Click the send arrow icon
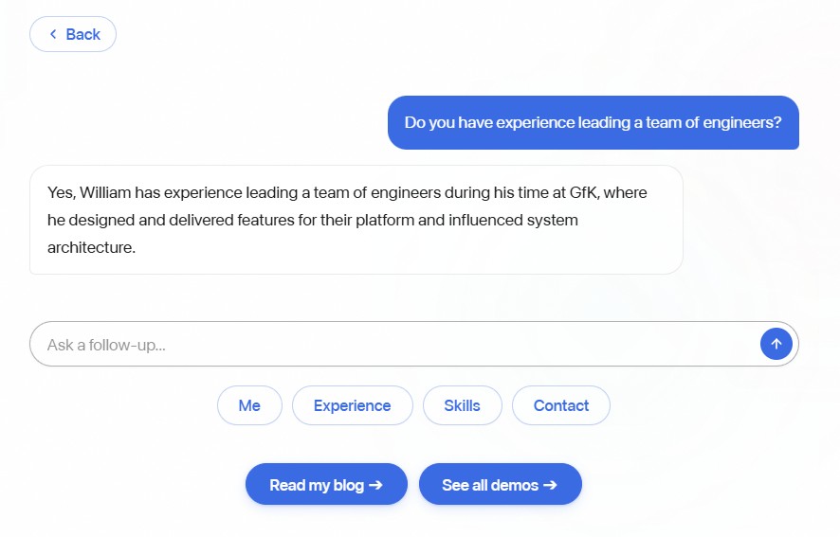Image resolution: width=840 pixels, height=537 pixels. (776, 344)
